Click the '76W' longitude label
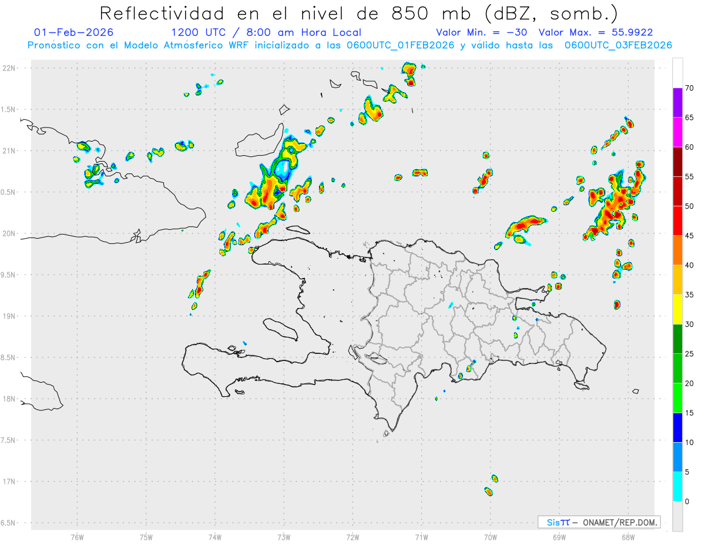The width and height of the screenshot is (705, 545). 77,537
